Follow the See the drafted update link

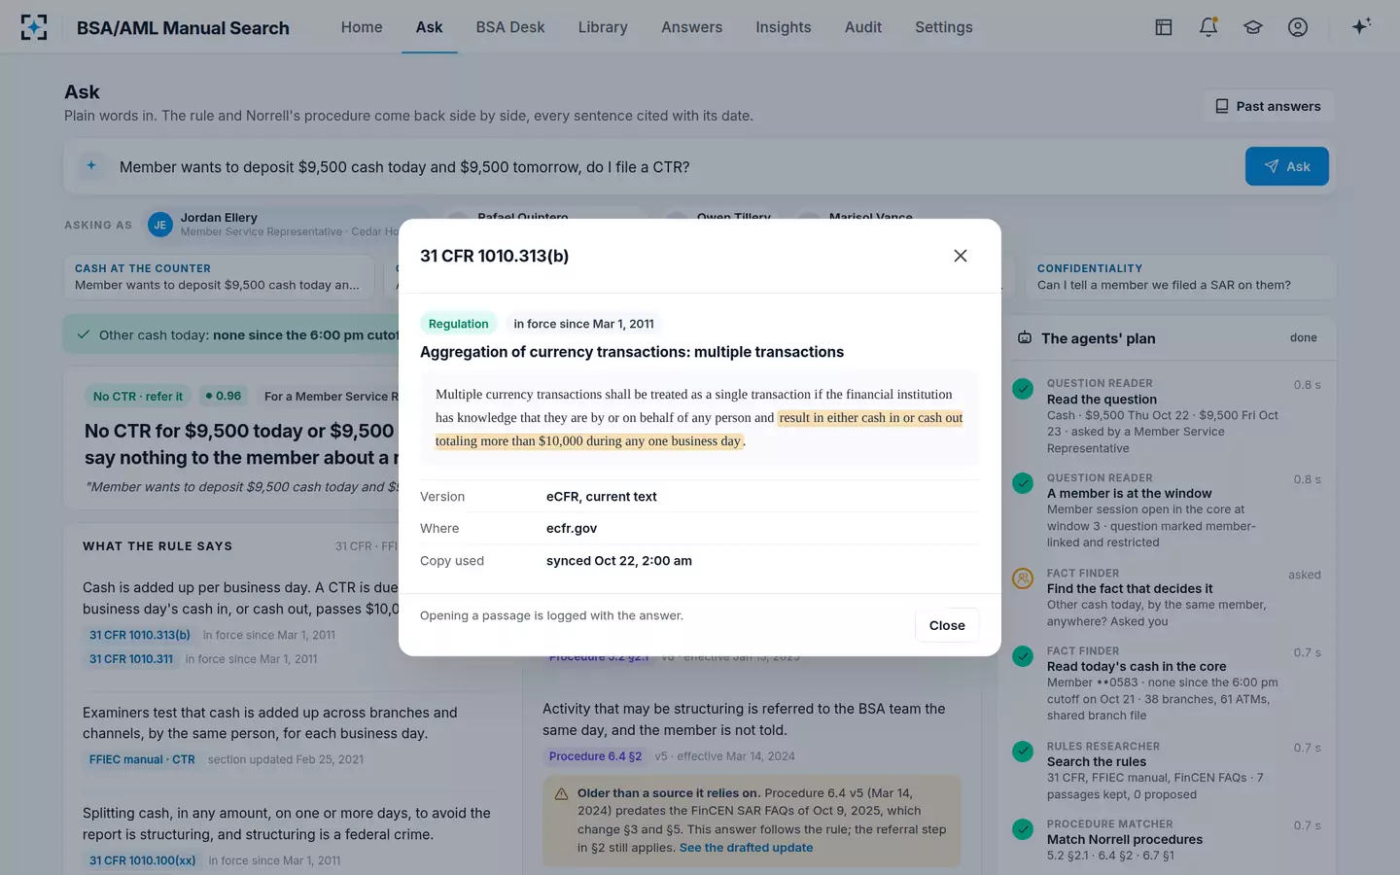(746, 848)
